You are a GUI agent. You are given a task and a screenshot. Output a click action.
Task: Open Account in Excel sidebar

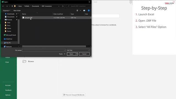8,85
